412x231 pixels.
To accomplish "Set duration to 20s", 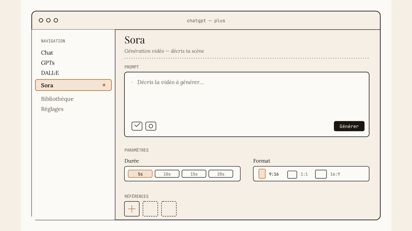I will pyautogui.click(x=221, y=174).
